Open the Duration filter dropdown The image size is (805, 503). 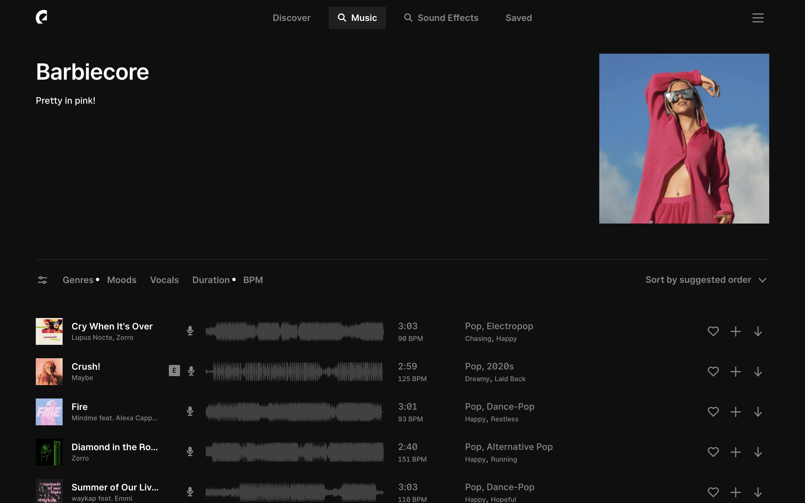tap(211, 280)
